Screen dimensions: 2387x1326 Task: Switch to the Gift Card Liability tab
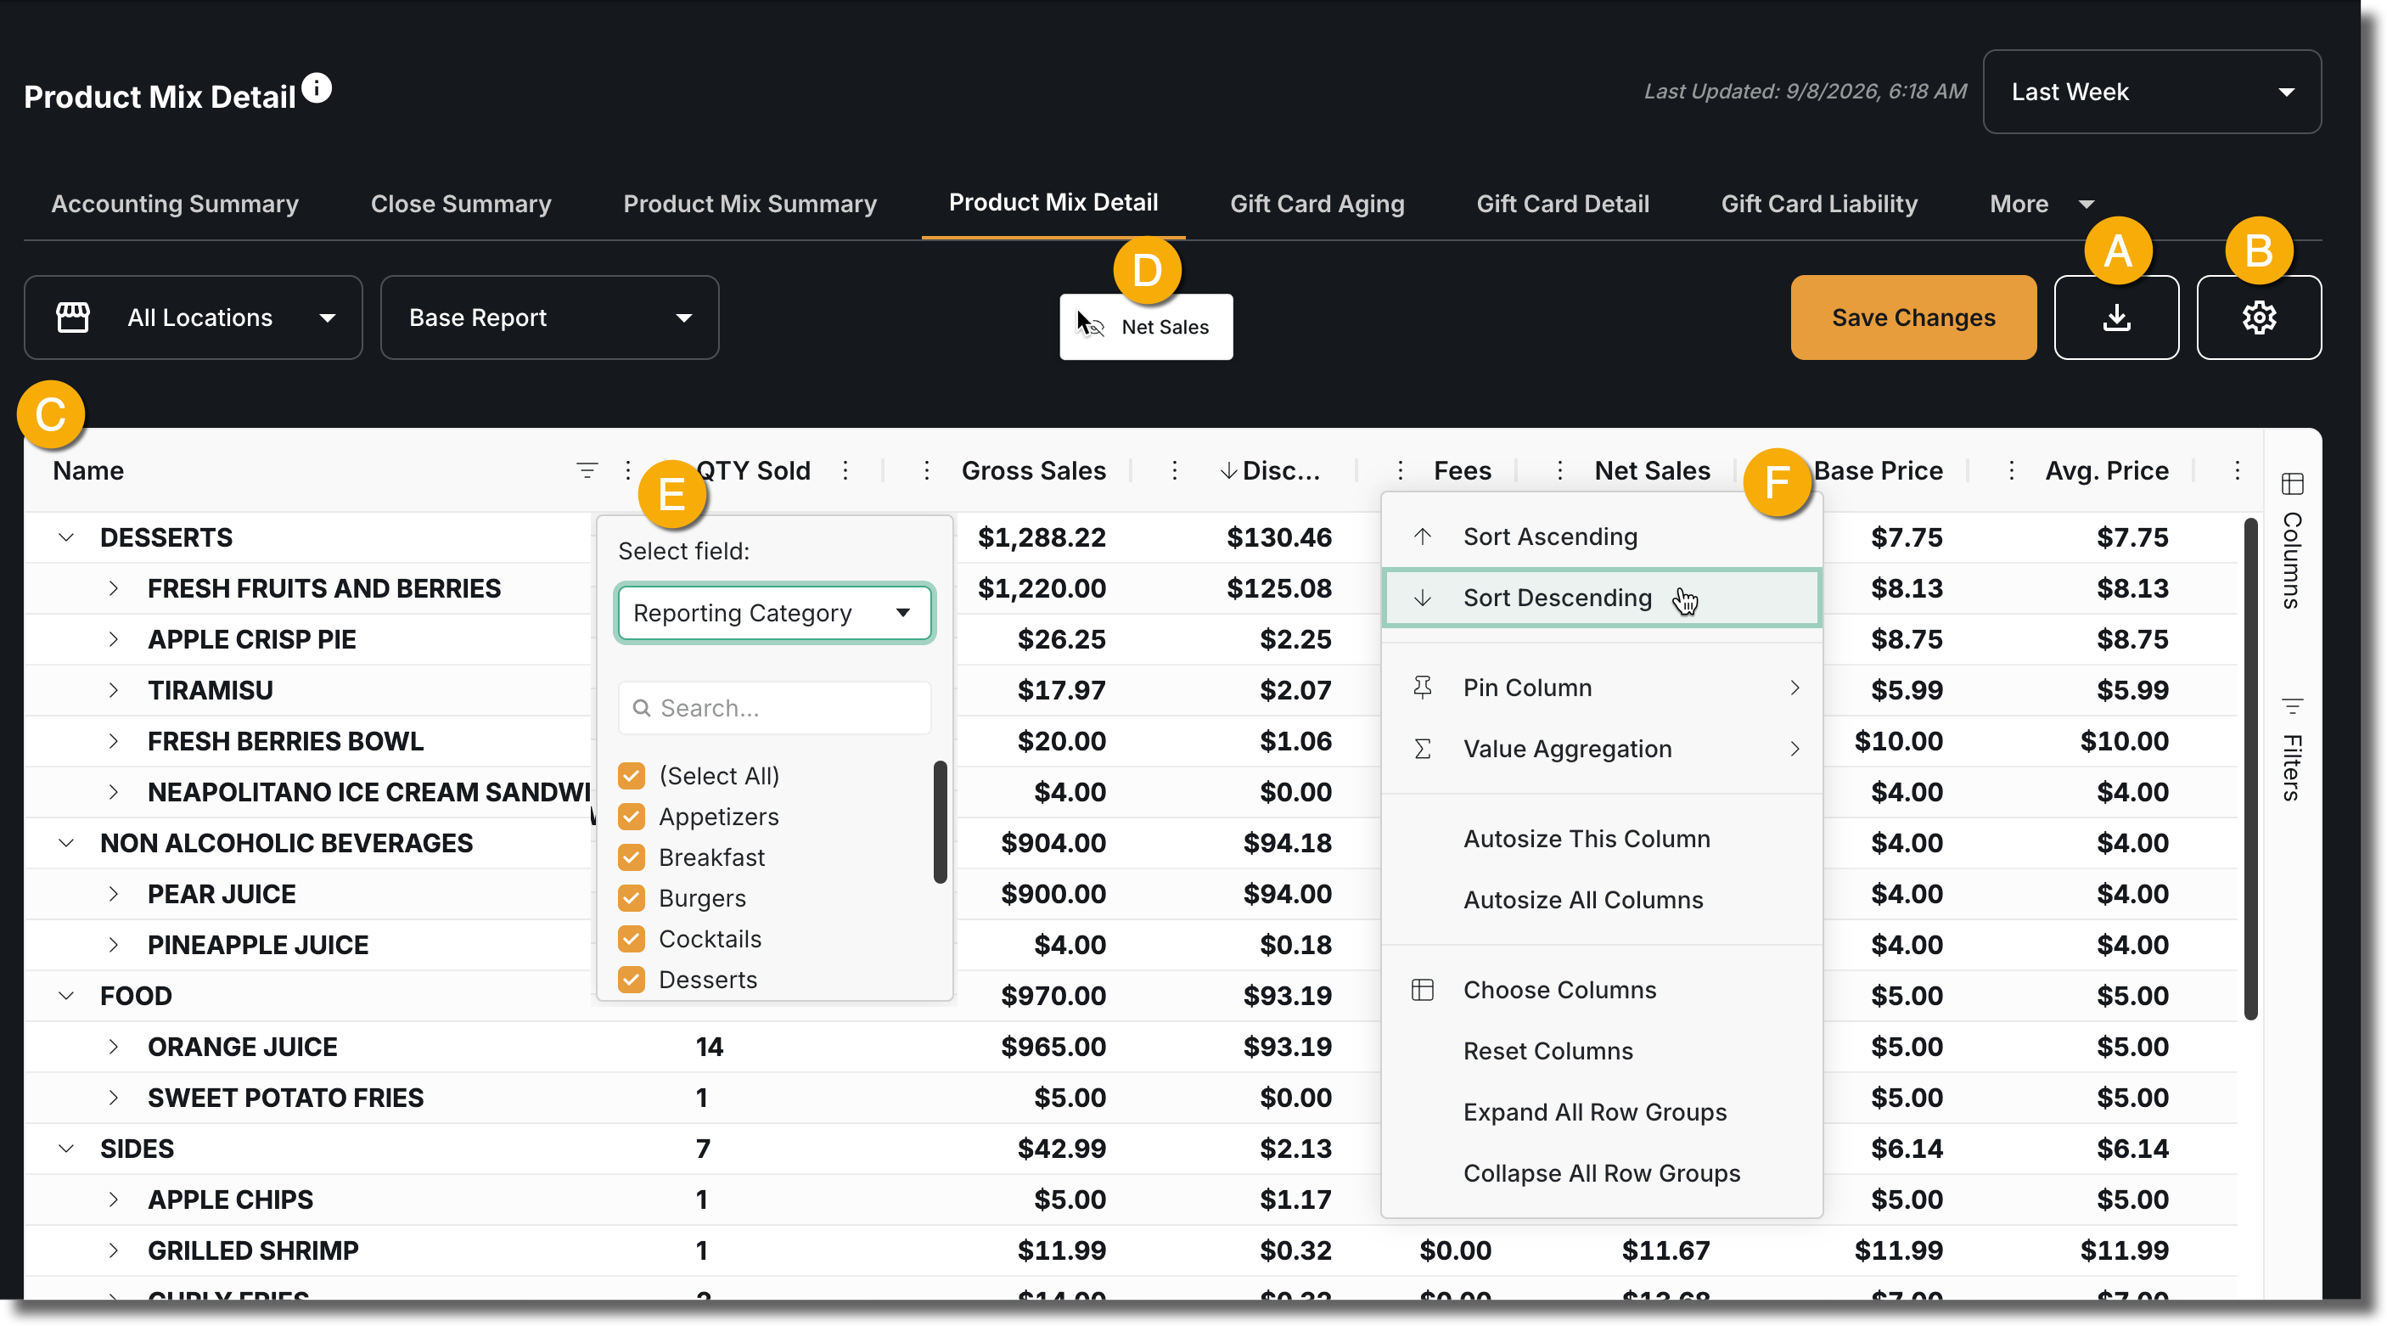click(x=1819, y=204)
